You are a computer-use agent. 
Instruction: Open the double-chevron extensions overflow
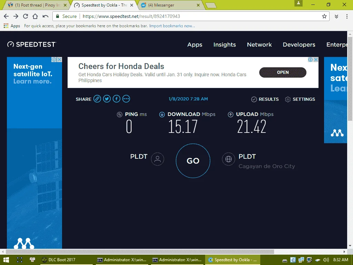pyautogui.click(x=336, y=16)
